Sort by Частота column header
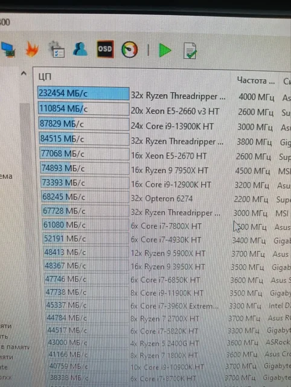 (255, 80)
